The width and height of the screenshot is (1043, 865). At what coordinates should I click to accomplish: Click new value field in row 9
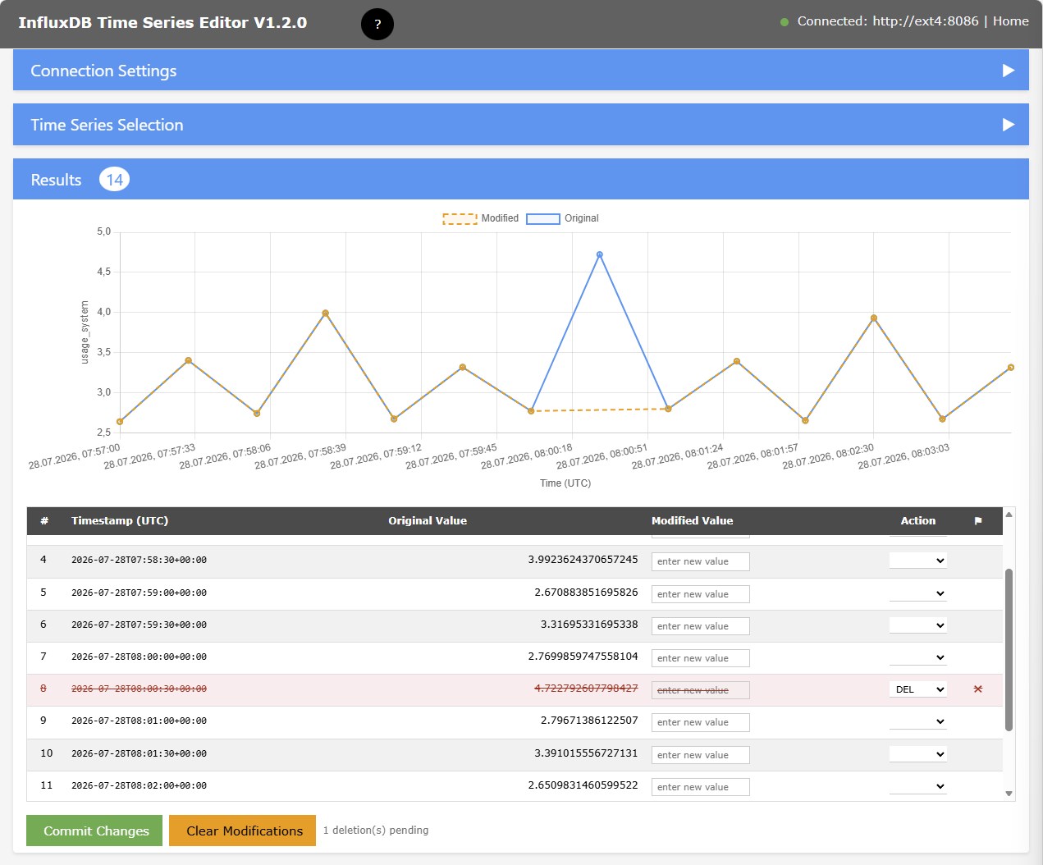point(700,722)
